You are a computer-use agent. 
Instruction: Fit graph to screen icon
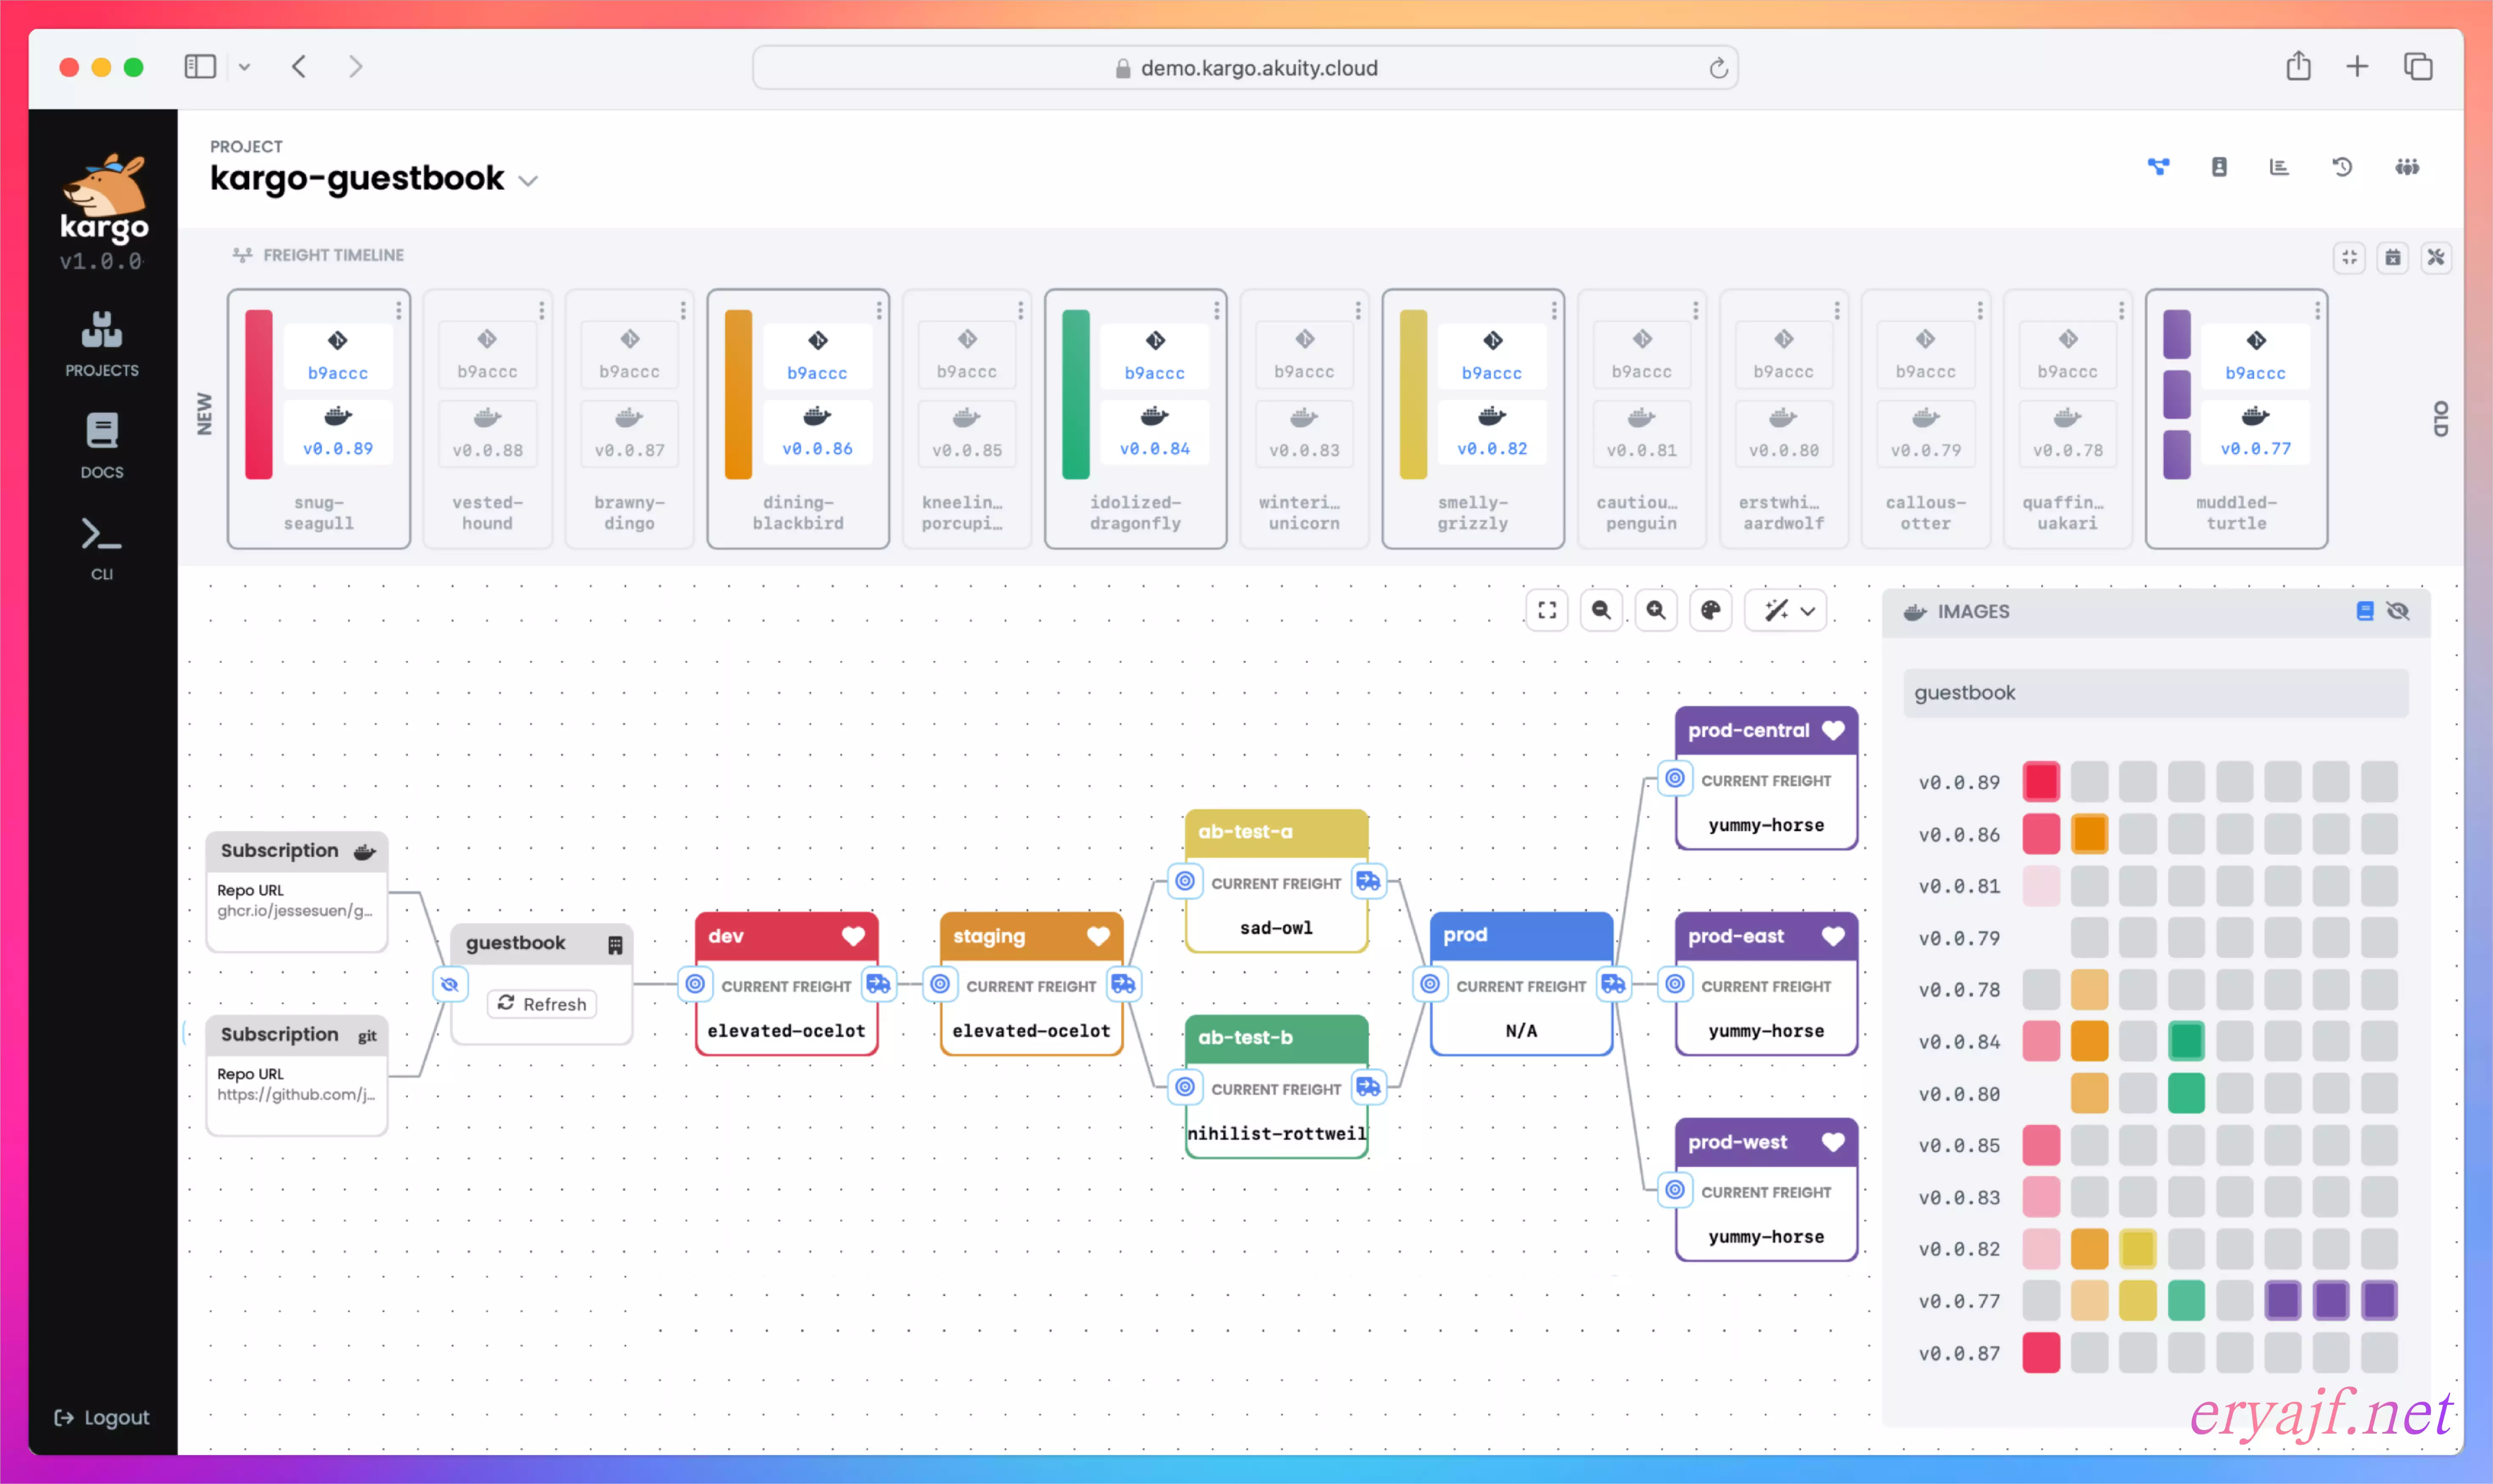click(1547, 610)
